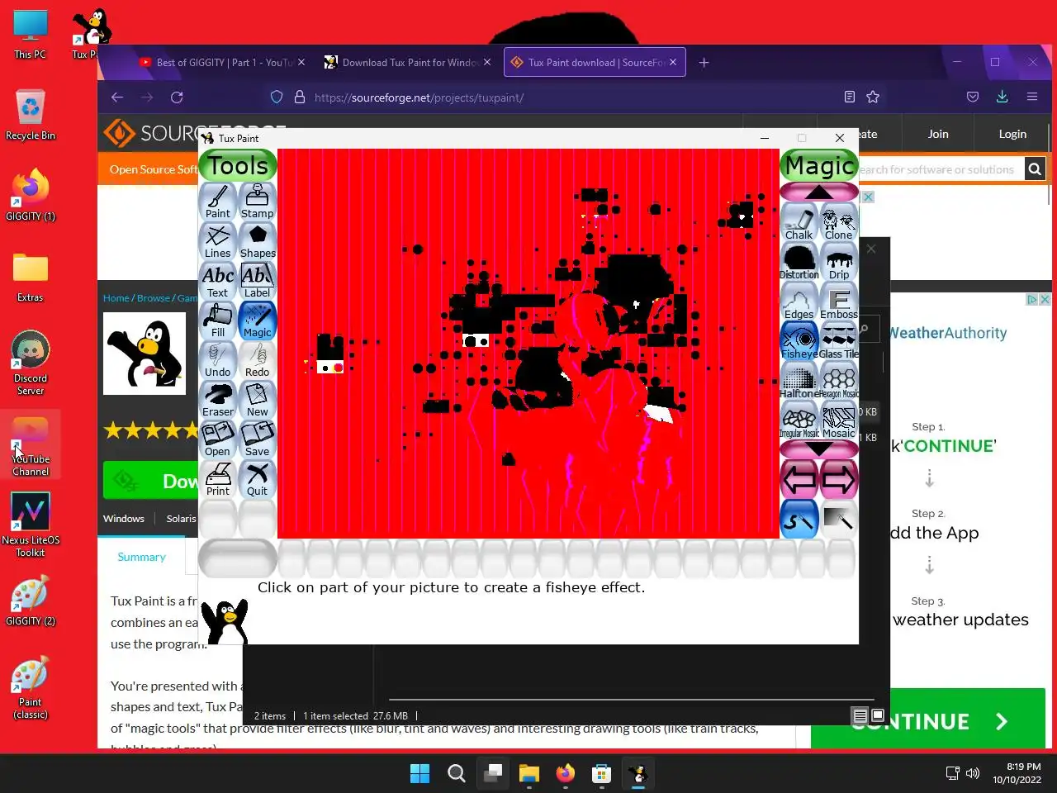
Task: Click the Undo tool
Action: (218, 360)
